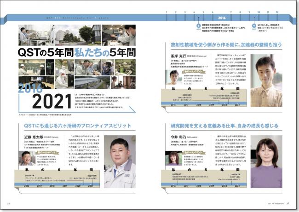Click 私の5年間 header in 峯岸's timeline
Screen dimensions: 299x212
(206, 89)
